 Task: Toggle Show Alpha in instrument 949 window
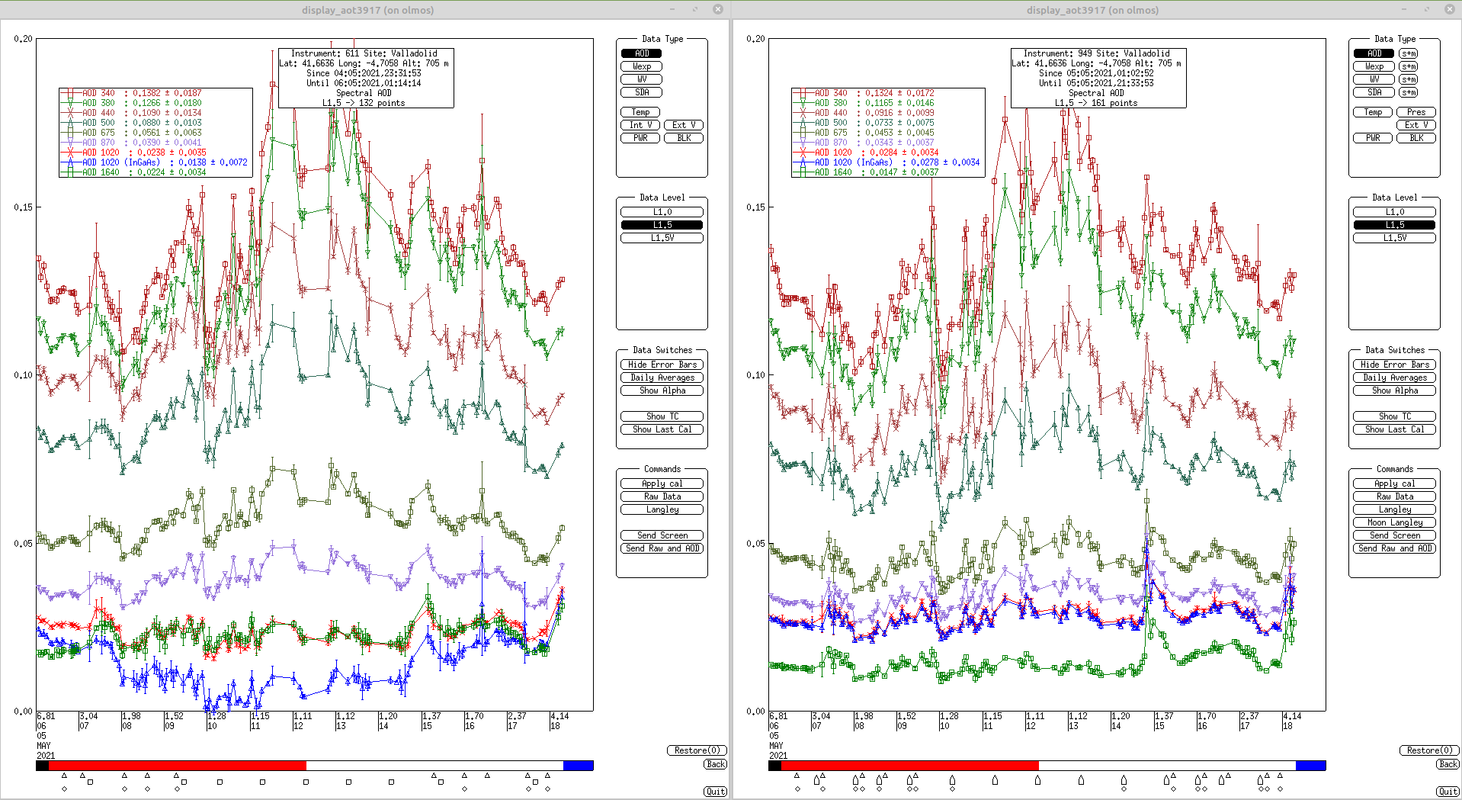coord(1395,390)
